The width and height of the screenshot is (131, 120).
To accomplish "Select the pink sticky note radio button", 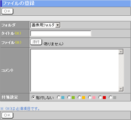I will (x=90, y=97).
